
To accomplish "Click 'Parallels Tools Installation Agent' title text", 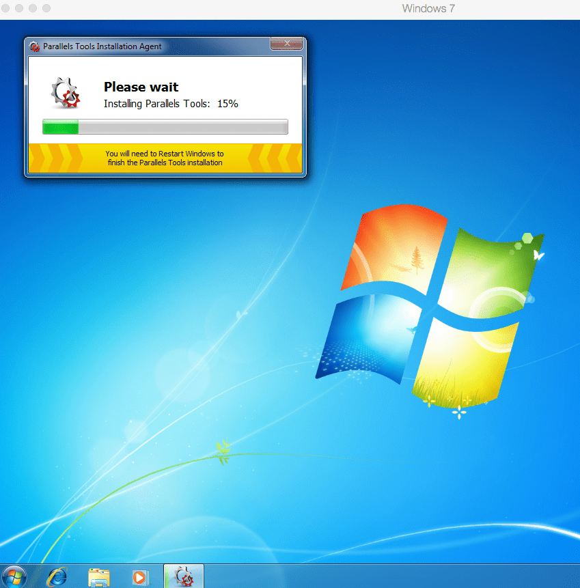I will point(102,46).
